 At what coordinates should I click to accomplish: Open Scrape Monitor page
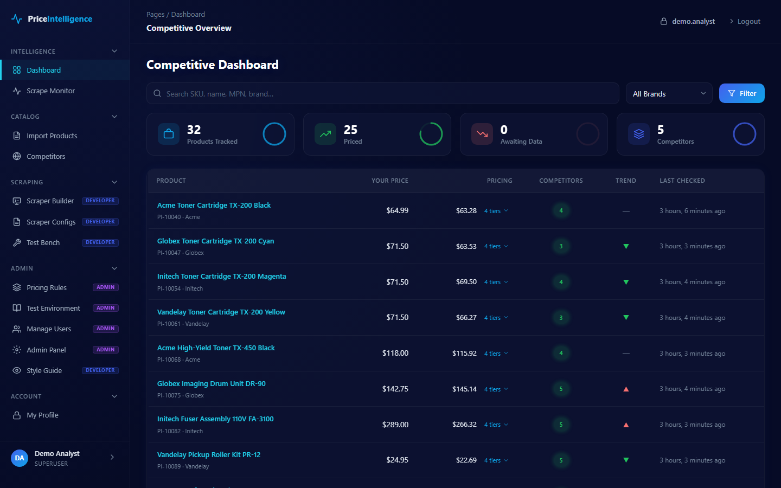point(65,91)
